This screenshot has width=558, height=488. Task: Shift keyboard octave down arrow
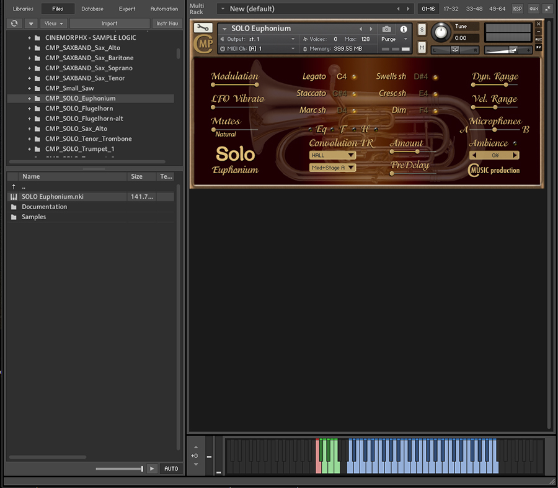(x=196, y=464)
